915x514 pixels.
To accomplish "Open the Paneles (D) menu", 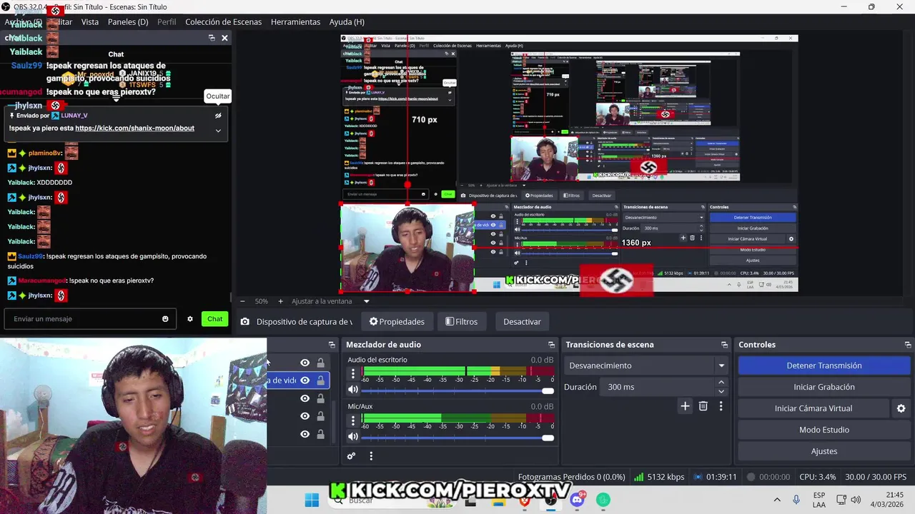I will click(x=128, y=22).
